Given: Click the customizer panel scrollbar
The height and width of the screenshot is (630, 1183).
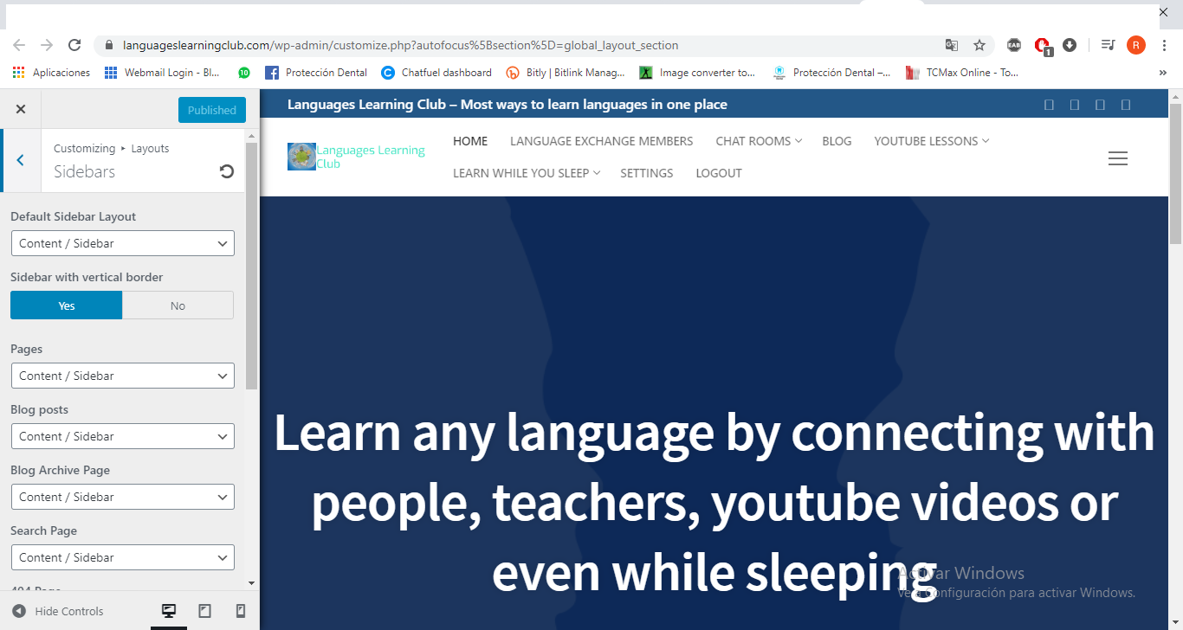Looking at the screenshot, I should point(252,266).
